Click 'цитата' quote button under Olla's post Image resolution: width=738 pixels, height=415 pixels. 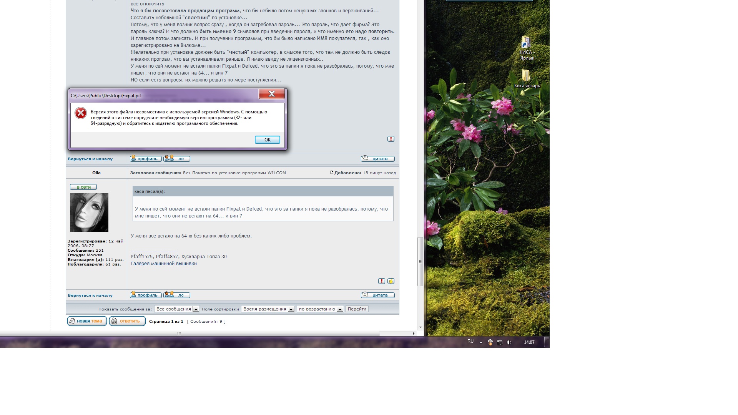tap(377, 295)
